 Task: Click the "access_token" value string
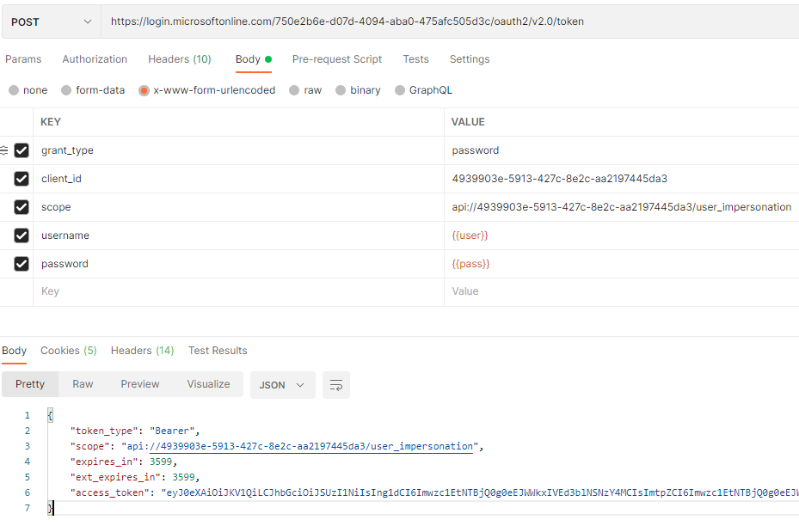(480, 492)
